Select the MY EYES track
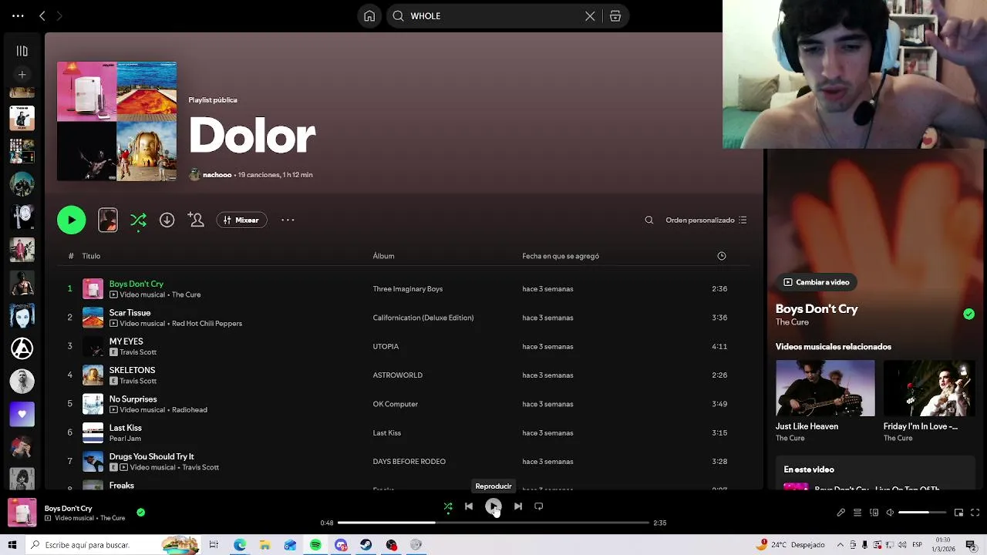The image size is (987, 555). click(126, 341)
